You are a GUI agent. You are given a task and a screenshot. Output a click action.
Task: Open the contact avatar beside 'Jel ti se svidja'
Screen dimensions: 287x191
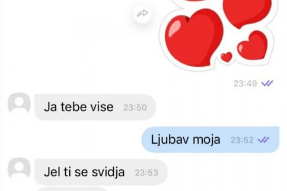tap(19, 168)
